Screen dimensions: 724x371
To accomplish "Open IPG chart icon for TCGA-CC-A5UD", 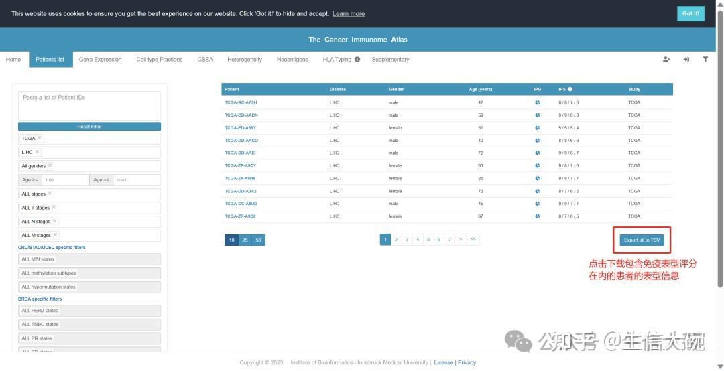I will tap(538, 204).
